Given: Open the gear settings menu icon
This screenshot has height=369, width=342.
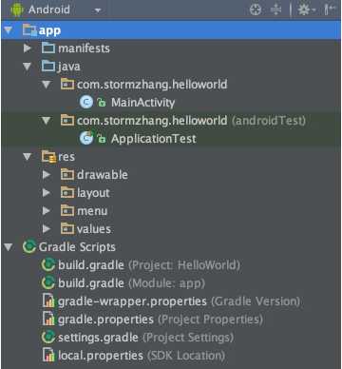Looking at the screenshot, I should [x=306, y=10].
